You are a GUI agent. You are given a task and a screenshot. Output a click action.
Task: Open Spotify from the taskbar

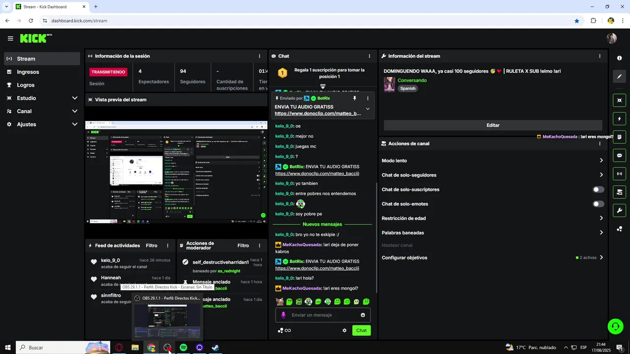pyautogui.click(x=183, y=348)
